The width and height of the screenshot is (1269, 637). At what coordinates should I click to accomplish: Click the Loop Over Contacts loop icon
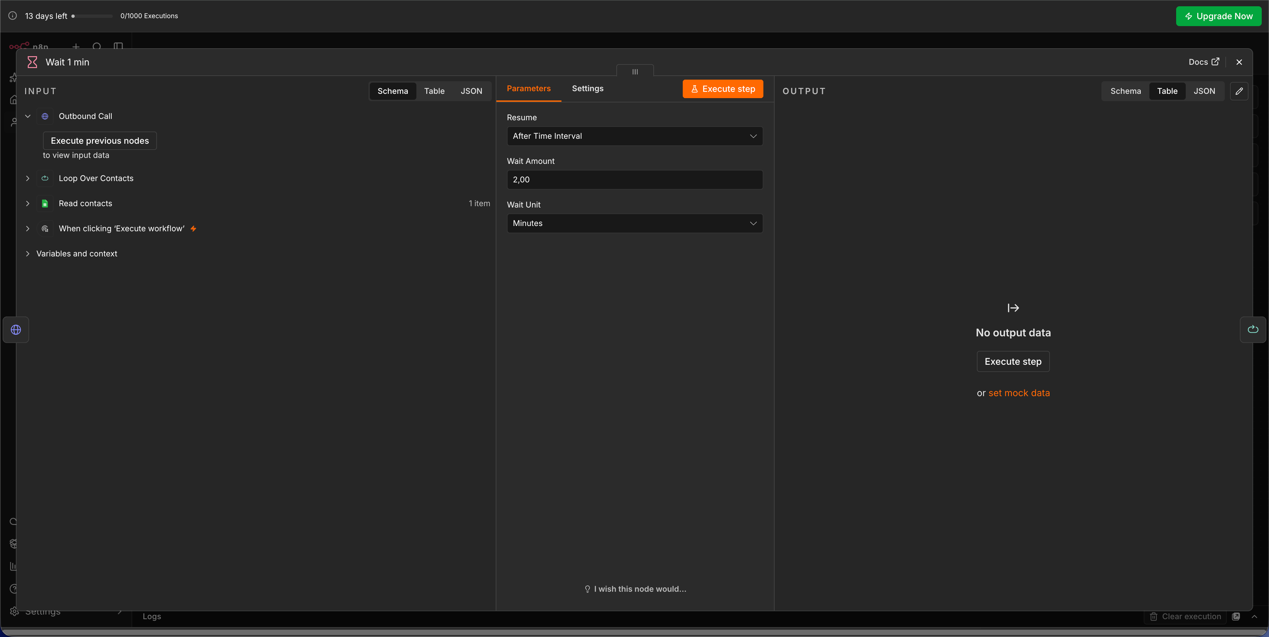[45, 178]
